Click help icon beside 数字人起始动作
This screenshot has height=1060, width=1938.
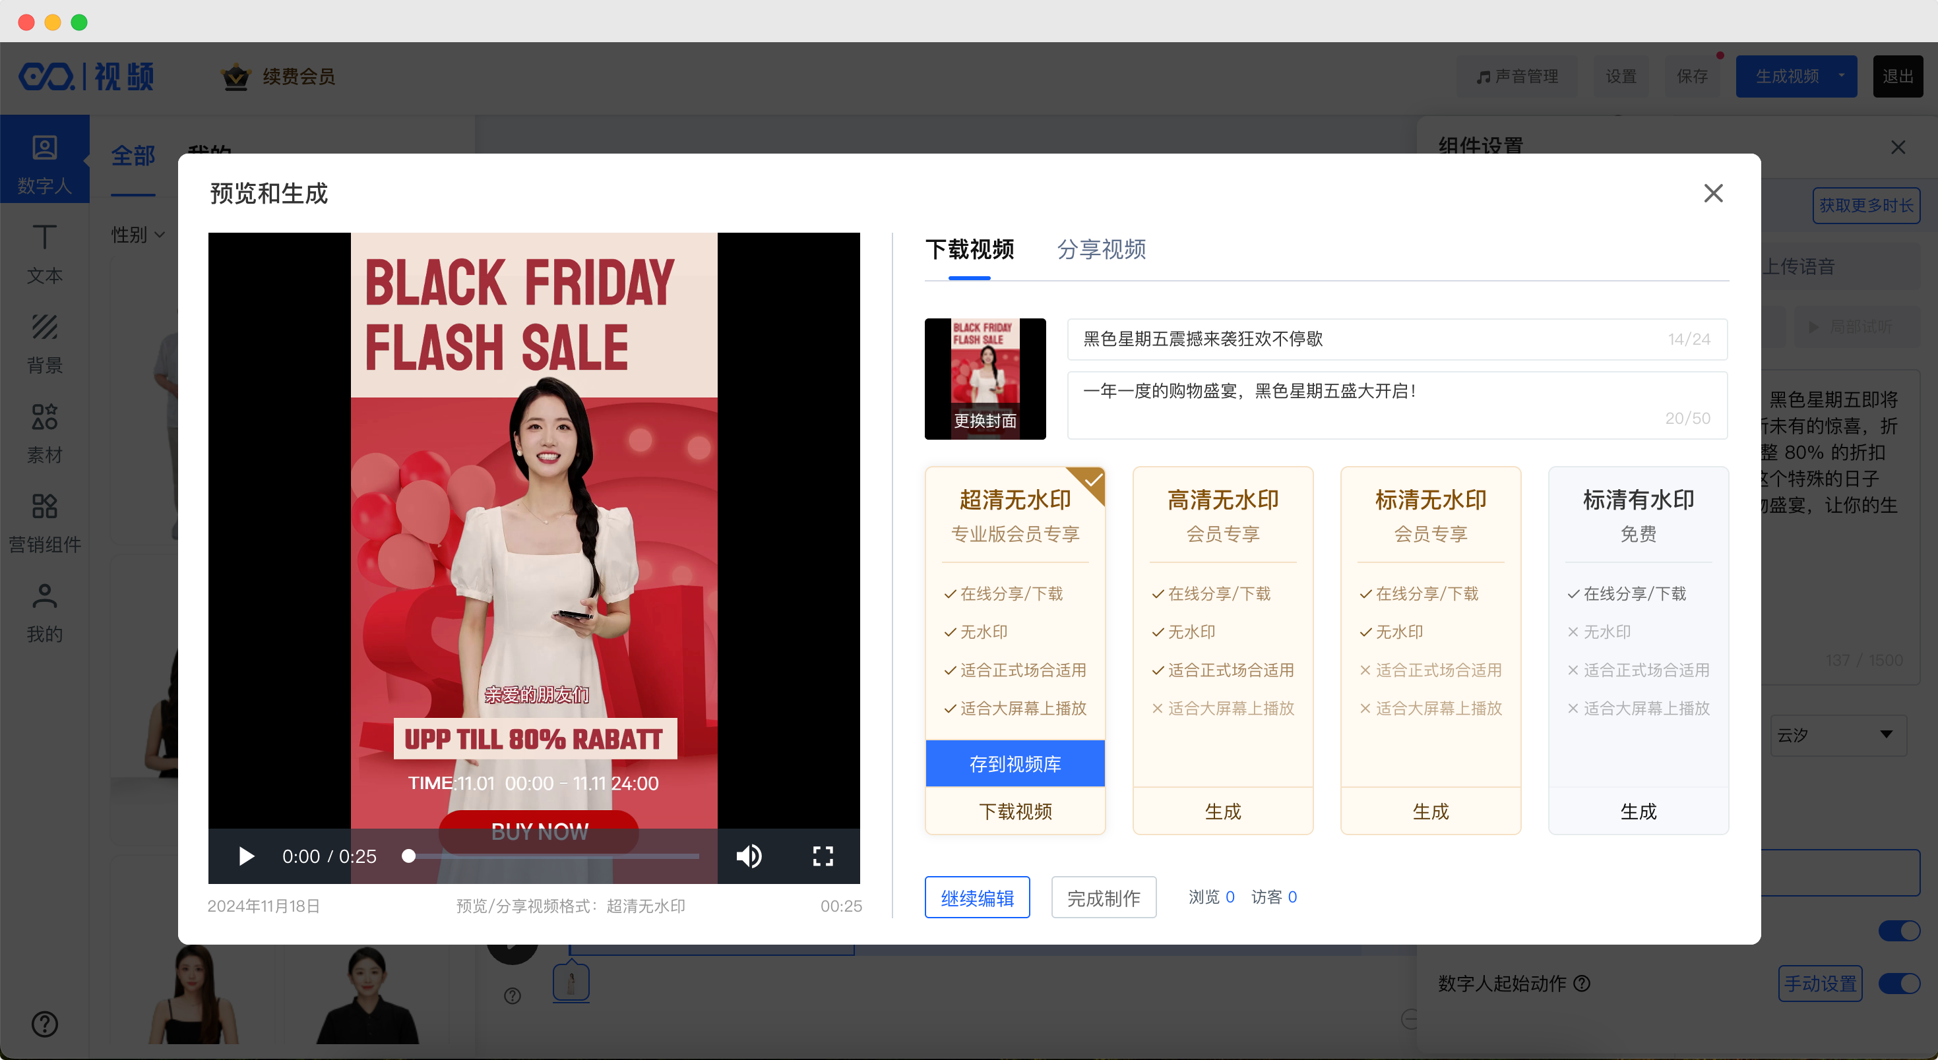pyautogui.click(x=1581, y=984)
